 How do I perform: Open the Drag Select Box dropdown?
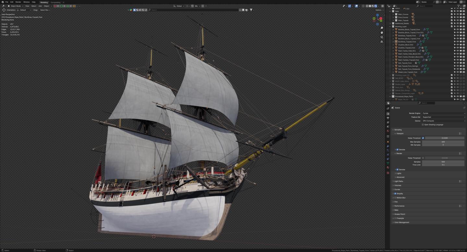tap(45, 10)
